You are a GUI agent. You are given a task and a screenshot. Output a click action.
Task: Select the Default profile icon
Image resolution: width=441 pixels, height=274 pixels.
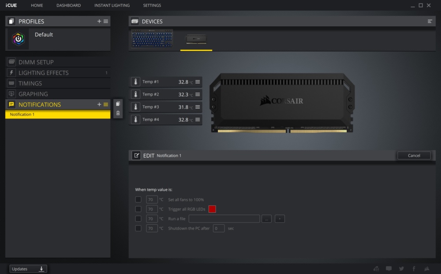tap(18, 39)
